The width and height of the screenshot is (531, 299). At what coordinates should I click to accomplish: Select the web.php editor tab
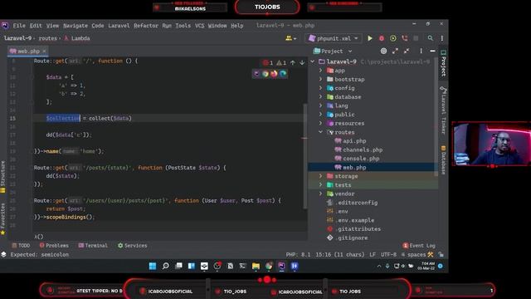click(27, 51)
